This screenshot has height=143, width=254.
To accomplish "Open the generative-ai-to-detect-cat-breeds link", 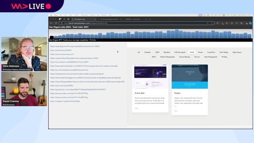I will (x=84, y=66).
